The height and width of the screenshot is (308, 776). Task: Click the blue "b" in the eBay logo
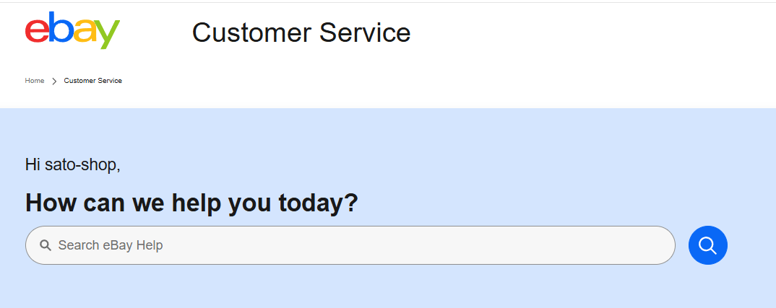61,29
